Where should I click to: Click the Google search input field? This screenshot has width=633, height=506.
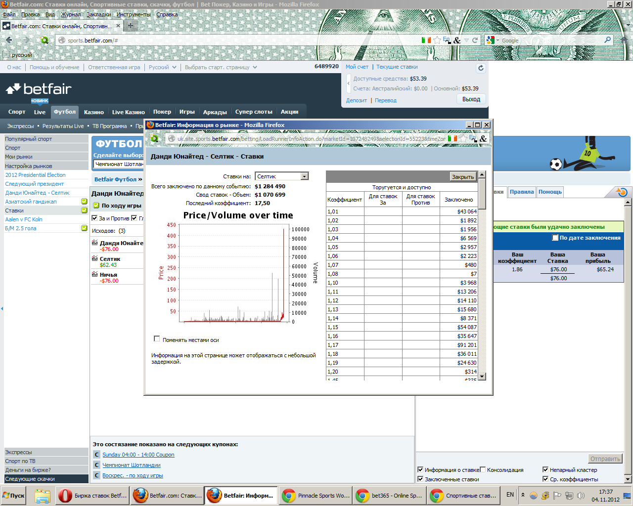click(x=551, y=41)
